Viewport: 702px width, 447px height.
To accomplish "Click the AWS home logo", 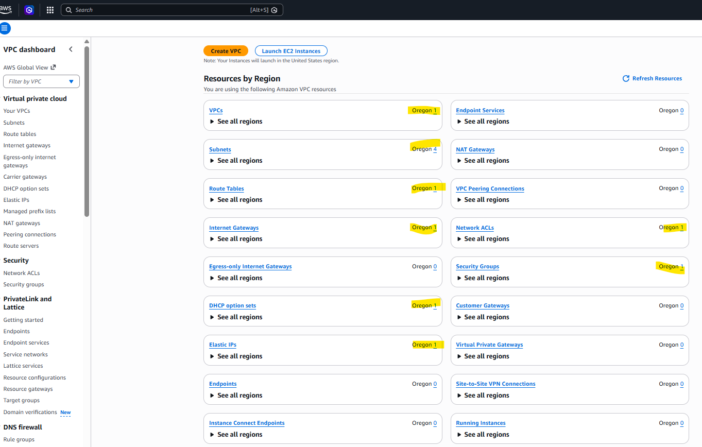I will 6,9.
